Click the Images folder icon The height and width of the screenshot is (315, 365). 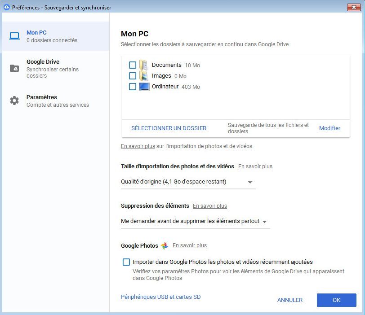143,76
